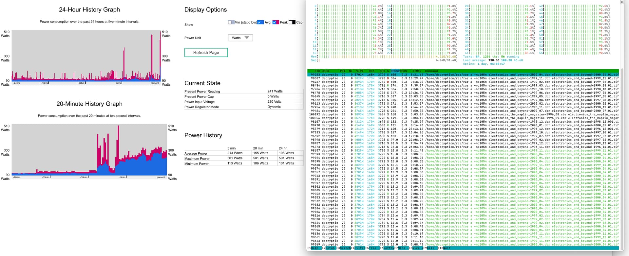Select htop process row PID 98434

(463, 85)
